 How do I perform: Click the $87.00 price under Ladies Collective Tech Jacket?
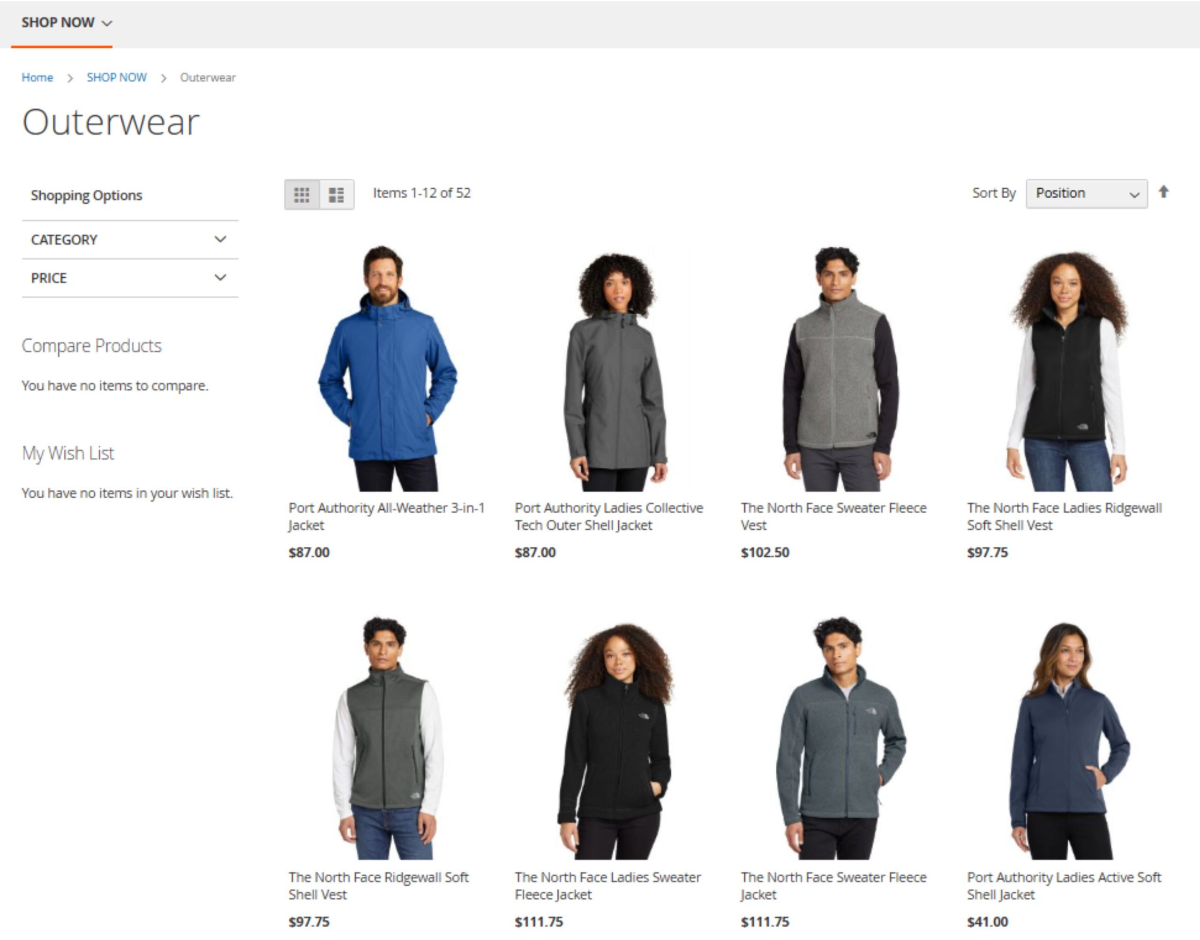535,553
